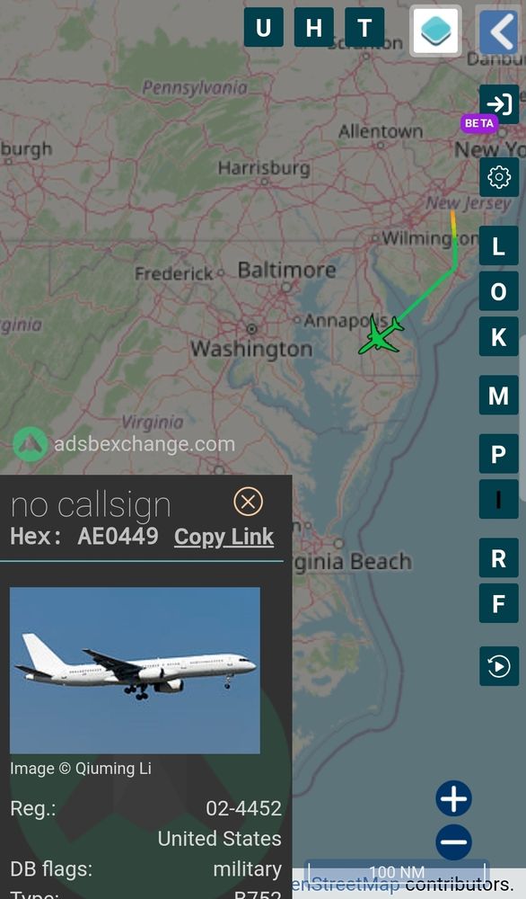Click the M button on the right
The image size is (526, 899).
pos(498,395)
